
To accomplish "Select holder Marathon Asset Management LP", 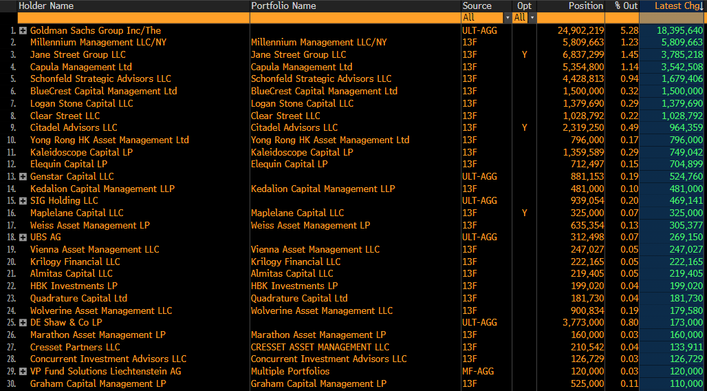I will 98,335.
